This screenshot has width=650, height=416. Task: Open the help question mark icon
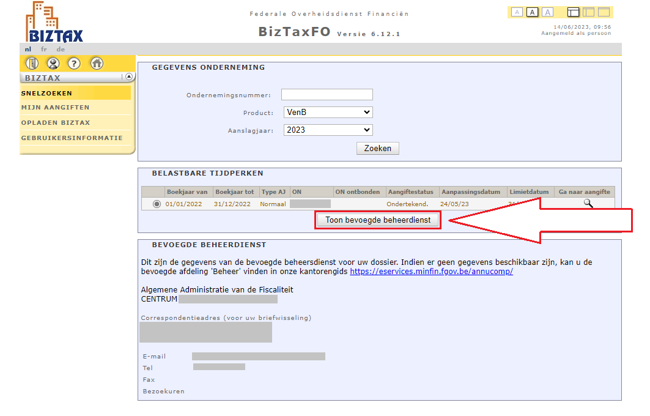74,64
